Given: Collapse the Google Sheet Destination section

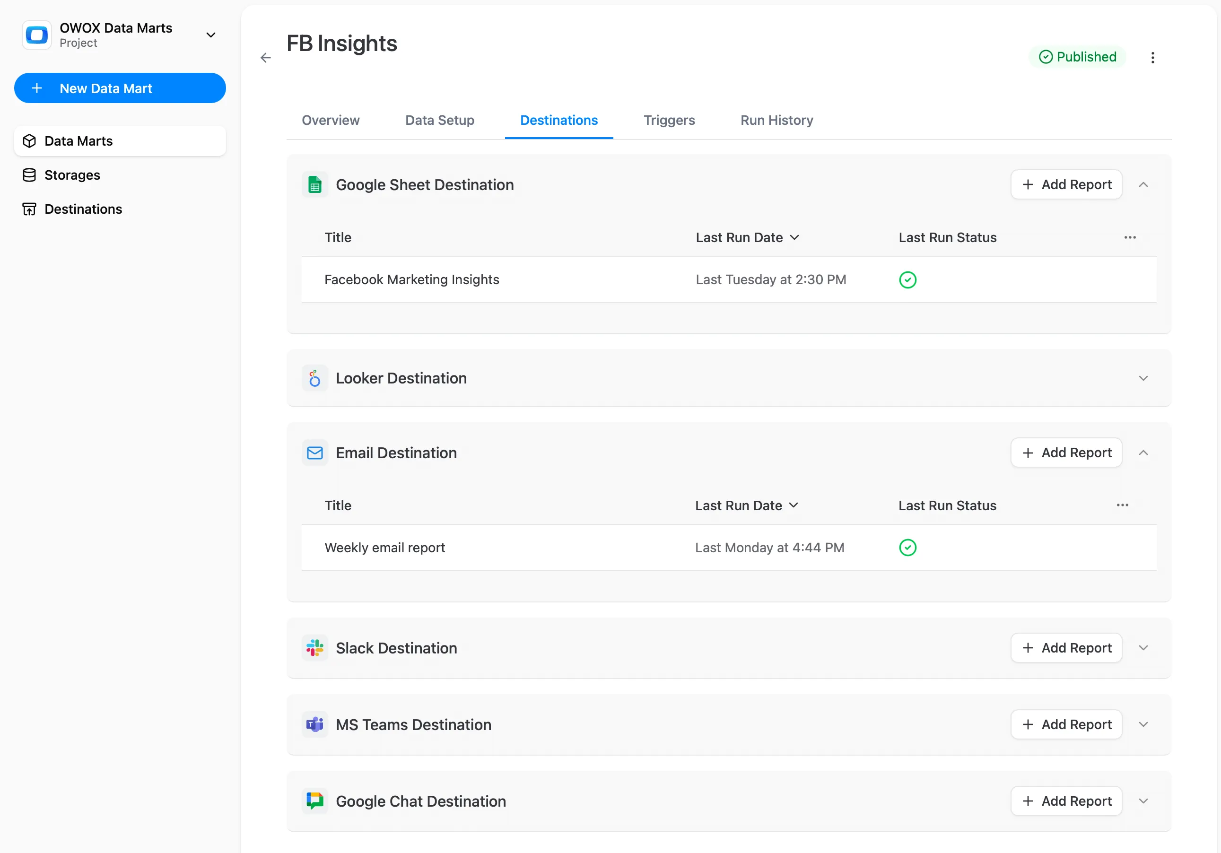Looking at the screenshot, I should 1143,184.
